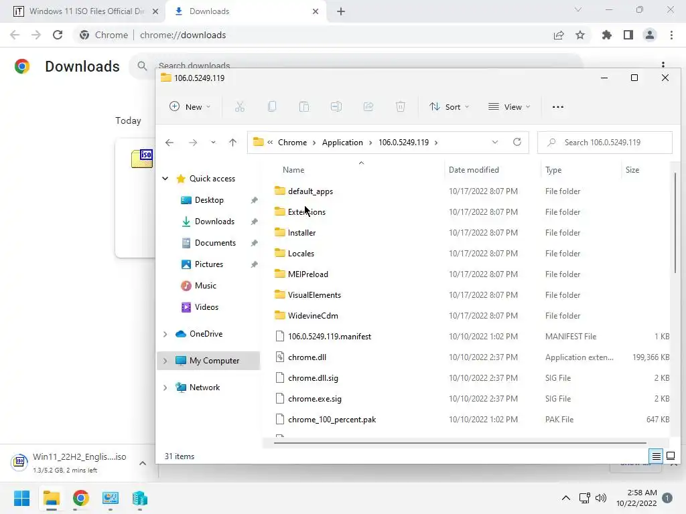Viewport: 686px width, 514px height.
Task: Select Desktop in Quick access
Action: (x=209, y=199)
